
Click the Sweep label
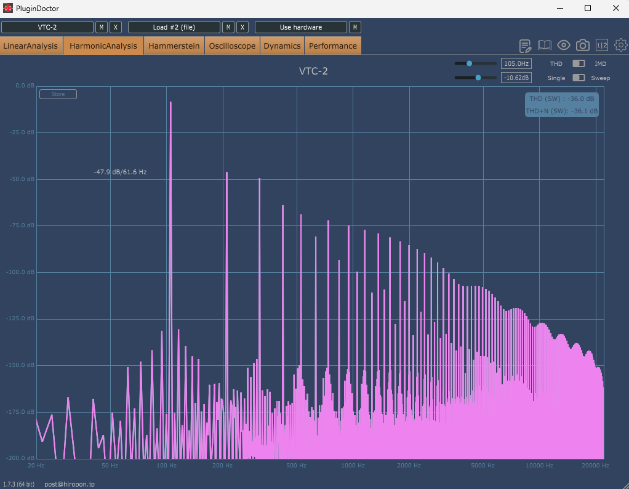600,78
